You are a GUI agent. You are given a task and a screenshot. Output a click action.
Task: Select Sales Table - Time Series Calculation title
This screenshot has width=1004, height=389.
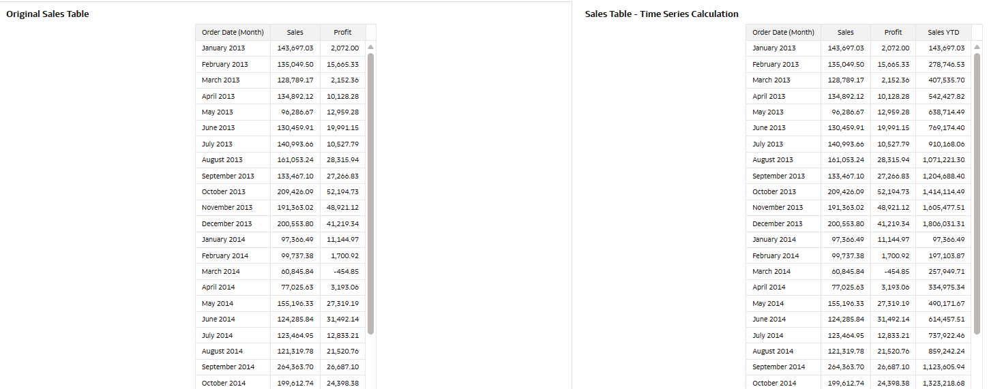click(x=662, y=14)
